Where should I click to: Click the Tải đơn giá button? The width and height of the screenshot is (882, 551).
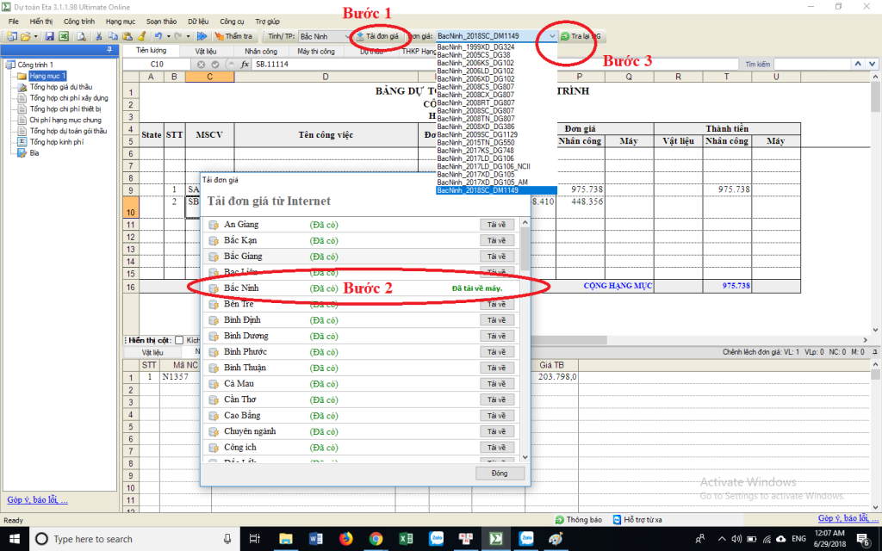click(377, 36)
